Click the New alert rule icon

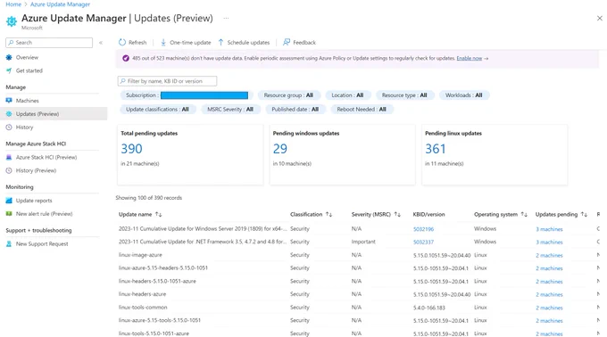[x=9, y=214]
